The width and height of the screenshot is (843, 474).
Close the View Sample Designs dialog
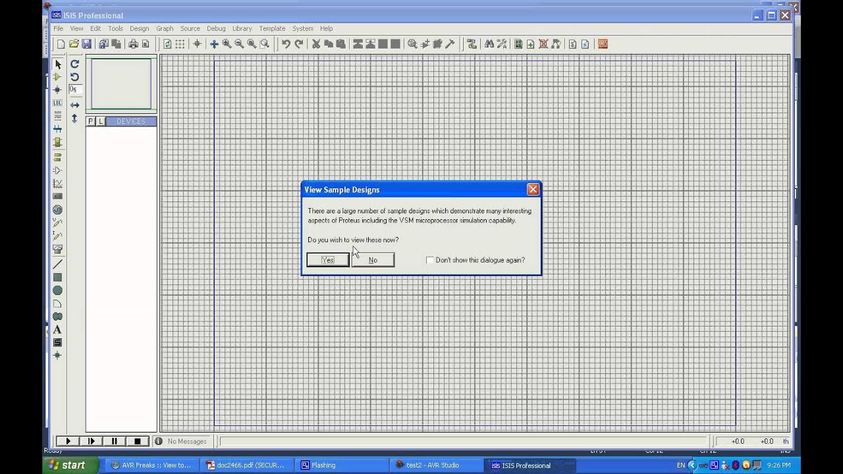pos(533,190)
